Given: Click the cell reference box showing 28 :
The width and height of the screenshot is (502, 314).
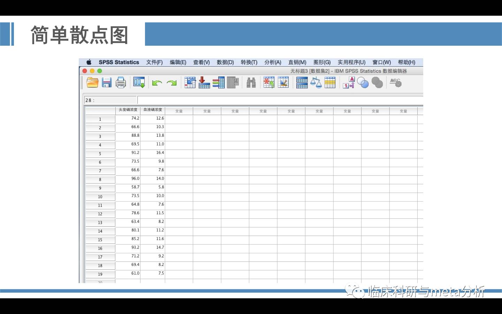Looking at the screenshot, I should [x=110, y=100].
